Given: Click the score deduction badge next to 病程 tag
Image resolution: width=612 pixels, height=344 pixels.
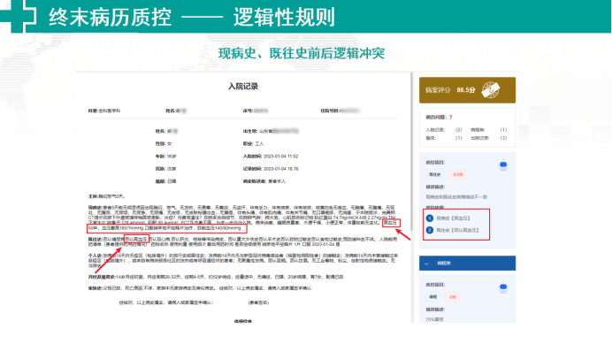Looking at the screenshot, I should point(452,297).
